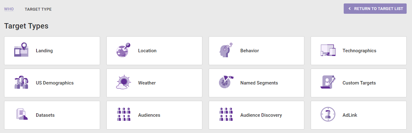This screenshot has width=412, height=133.
Task: Click the Named Segments pie chart icon
Action: pos(226,82)
